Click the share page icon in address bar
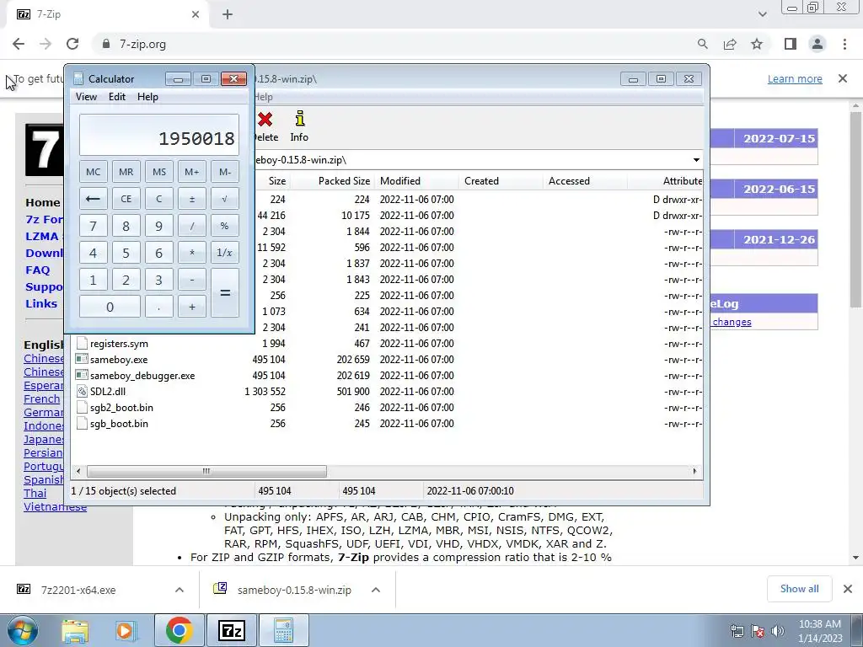The width and height of the screenshot is (863, 647). pyautogui.click(x=730, y=44)
